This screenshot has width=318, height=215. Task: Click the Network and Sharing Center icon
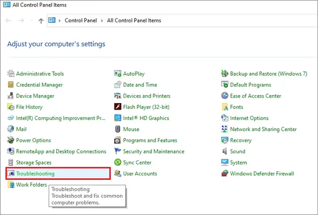click(x=225, y=129)
